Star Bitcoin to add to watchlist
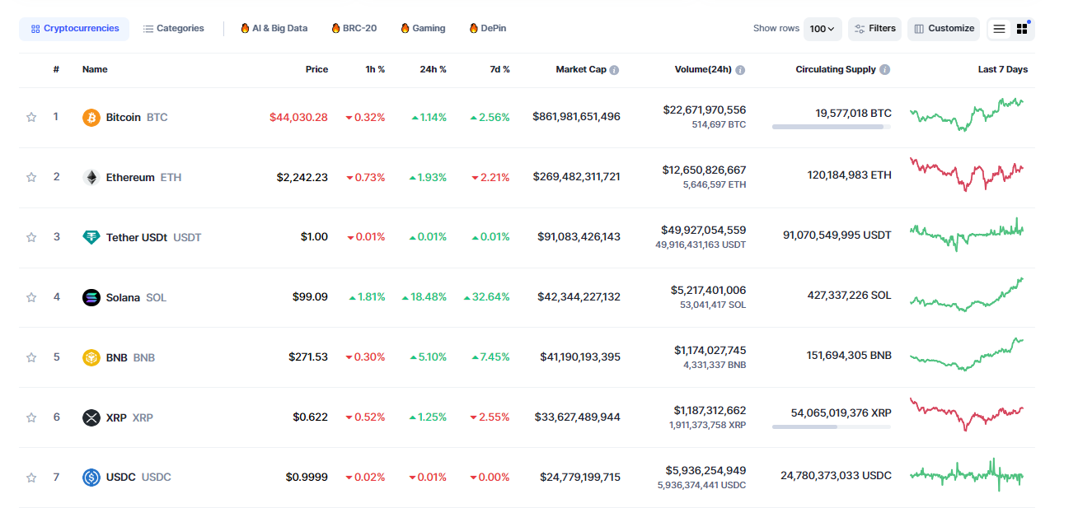Viewport: 1078px width, 508px height. (31, 117)
